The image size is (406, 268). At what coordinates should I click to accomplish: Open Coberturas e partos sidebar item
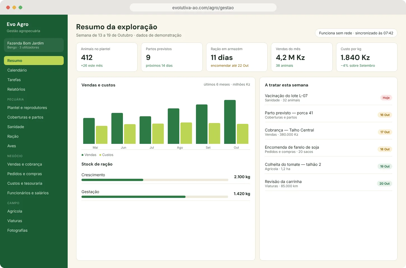point(34,117)
